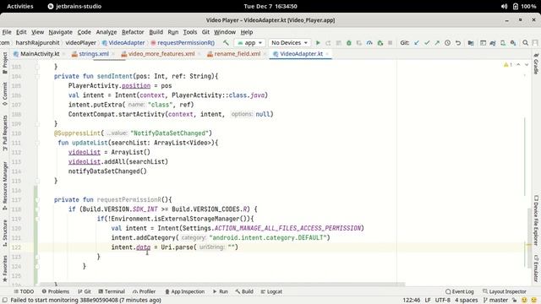The width and height of the screenshot is (541, 304).
Task: Click Git Push arrow icon
Action: (437, 43)
